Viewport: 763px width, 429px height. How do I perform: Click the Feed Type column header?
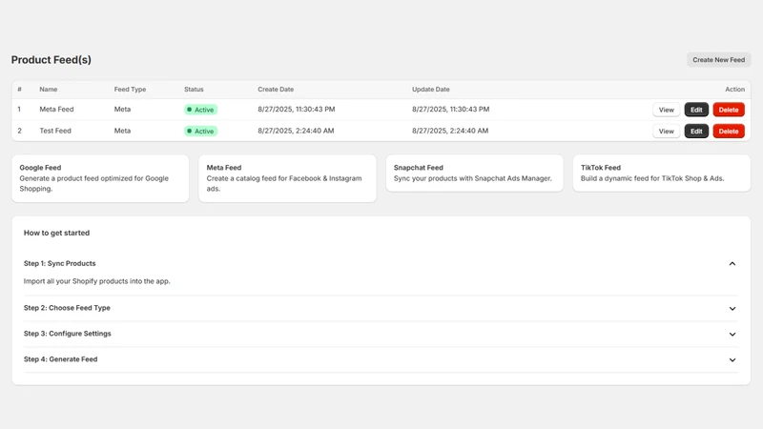130,89
